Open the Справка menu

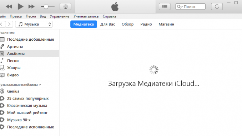(x=109, y=16)
